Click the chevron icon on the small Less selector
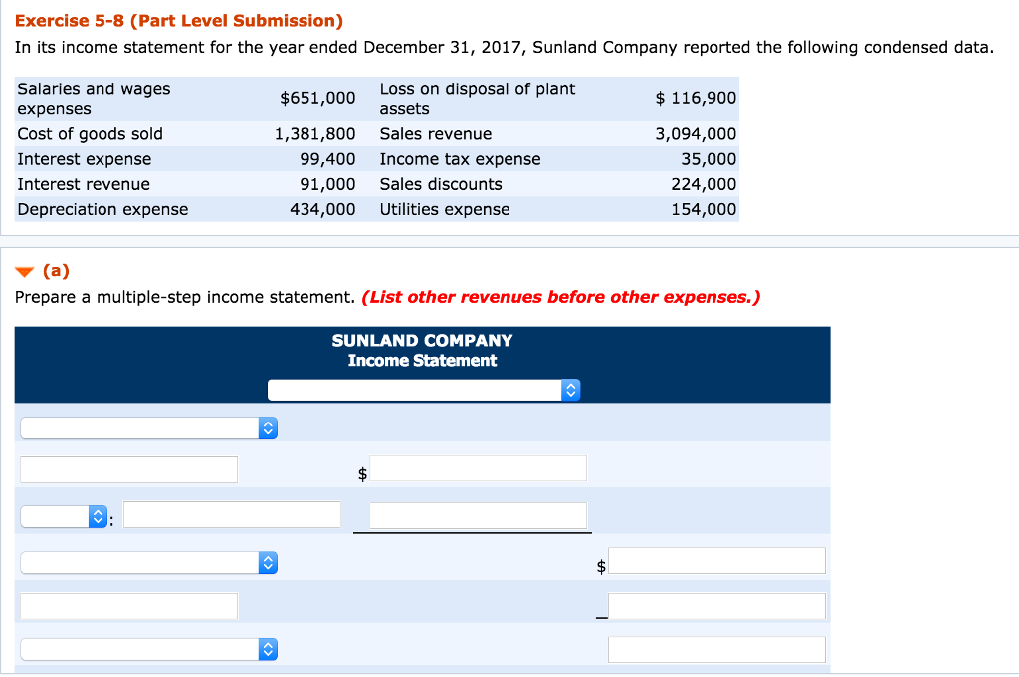 97,516
